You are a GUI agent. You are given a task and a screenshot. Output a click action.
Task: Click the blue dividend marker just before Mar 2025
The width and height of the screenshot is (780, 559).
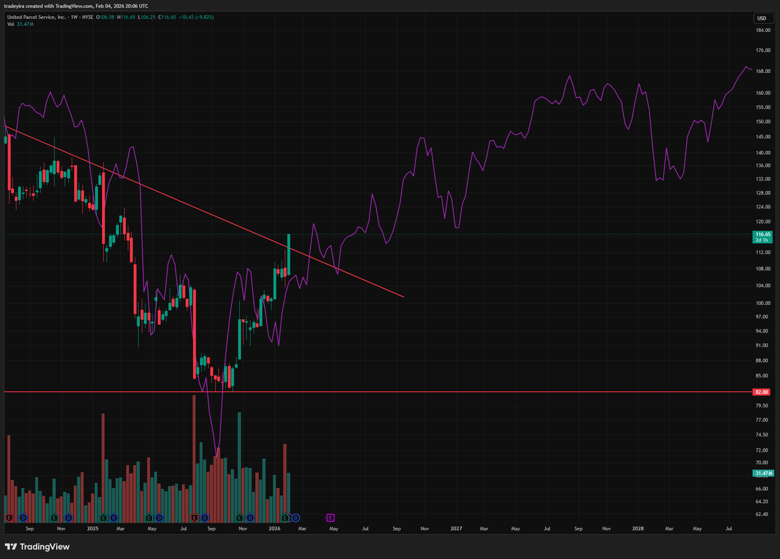[113, 517]
